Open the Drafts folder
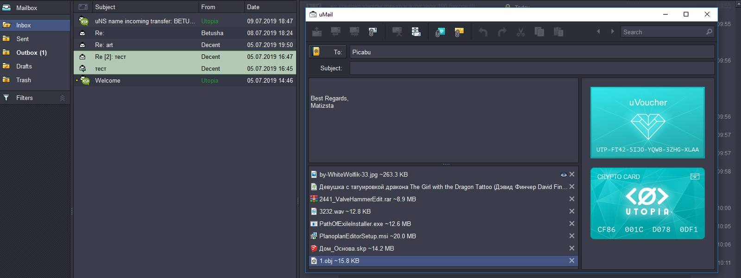 click(x=24, y=67)
